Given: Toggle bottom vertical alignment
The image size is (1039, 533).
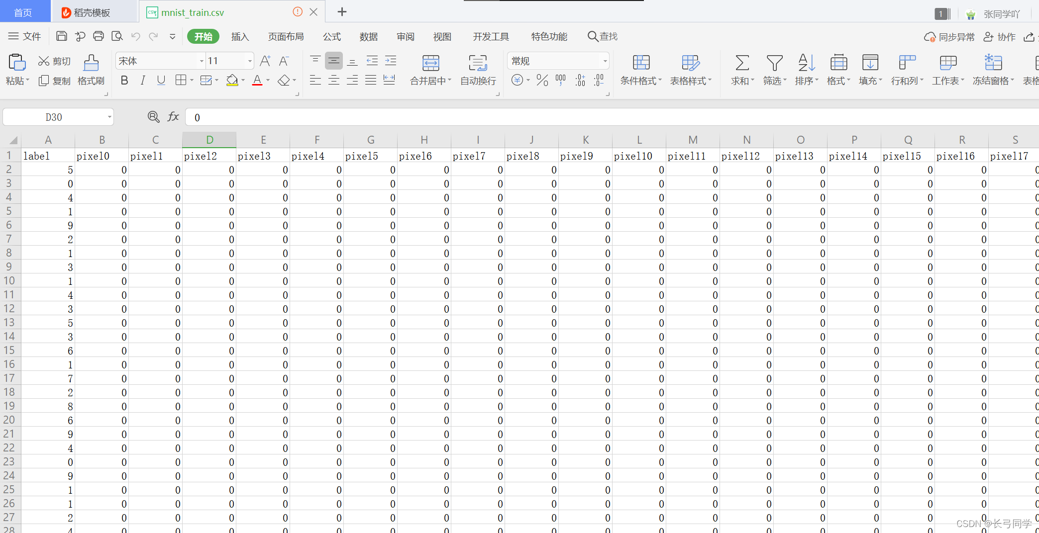Looking at the screenshot, I should click(352, 61).
